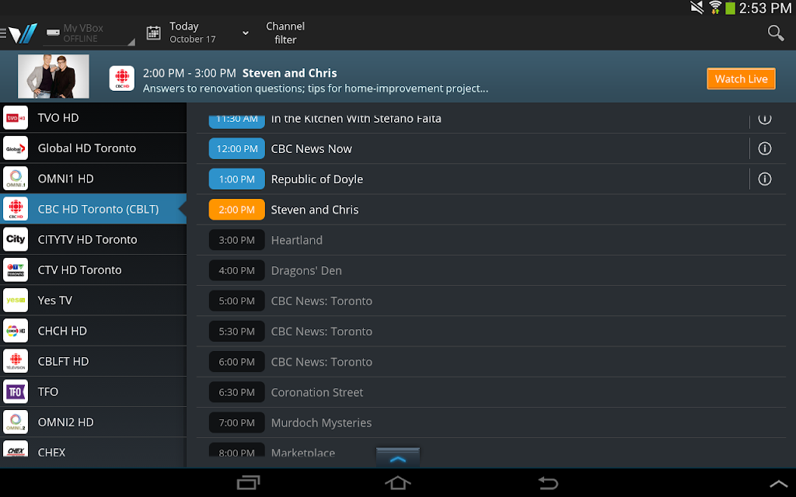Open the Steven and Chris show thumbnail

[54, 77]
